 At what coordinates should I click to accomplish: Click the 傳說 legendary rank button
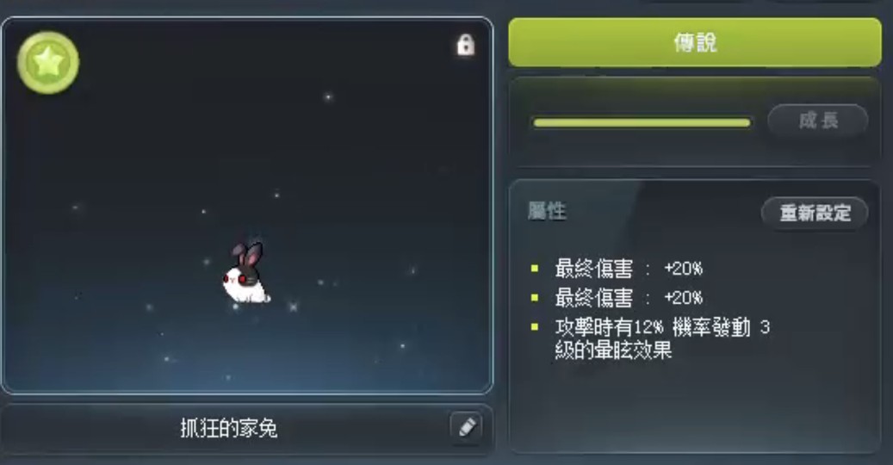pyautogui.click(x=695, y=42)
